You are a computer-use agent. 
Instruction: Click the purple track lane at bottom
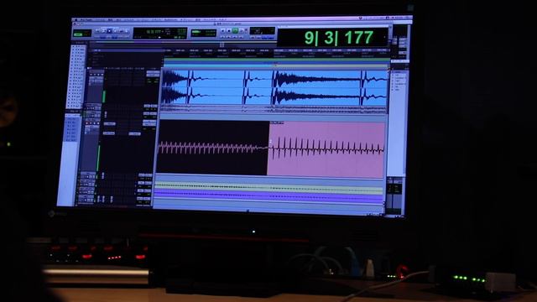click(x=268, y=196)
